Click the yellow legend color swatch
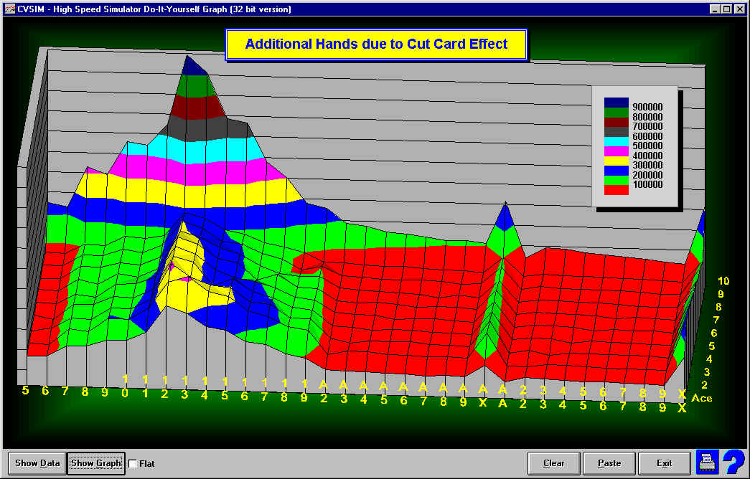 point(617,161)
